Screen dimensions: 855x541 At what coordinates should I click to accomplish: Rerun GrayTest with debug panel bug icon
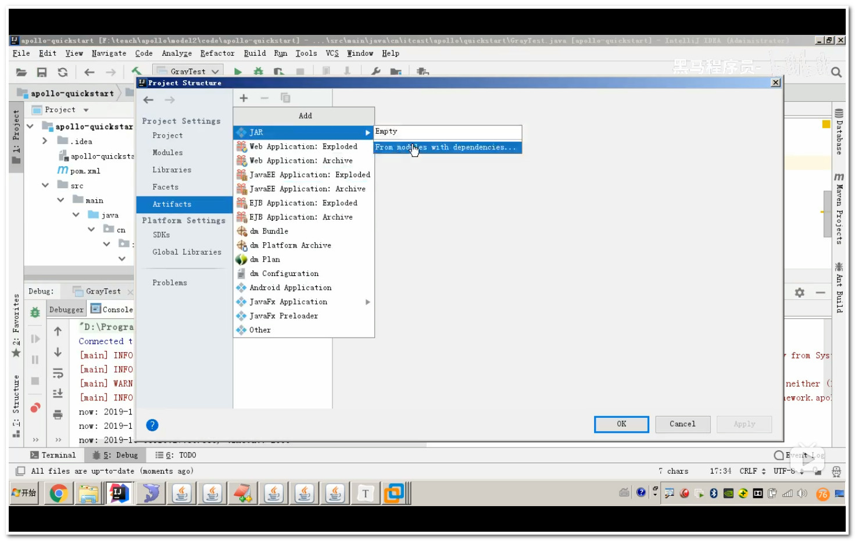coord(35,313)
